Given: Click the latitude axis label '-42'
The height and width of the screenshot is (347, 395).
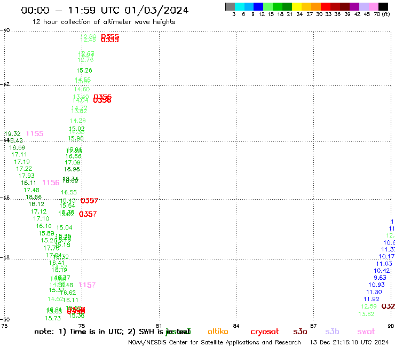Looking at the screenshot, I should coord(5,84).
